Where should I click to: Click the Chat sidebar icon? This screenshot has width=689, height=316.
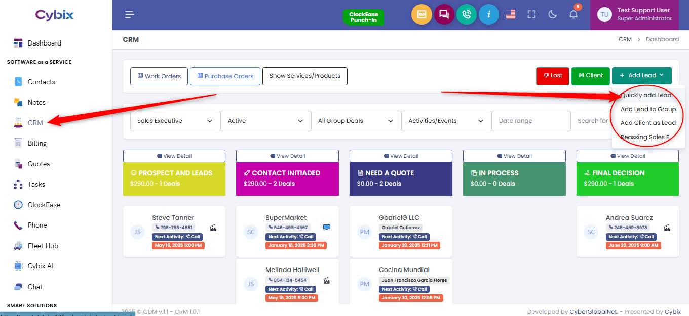coord(18,287)
